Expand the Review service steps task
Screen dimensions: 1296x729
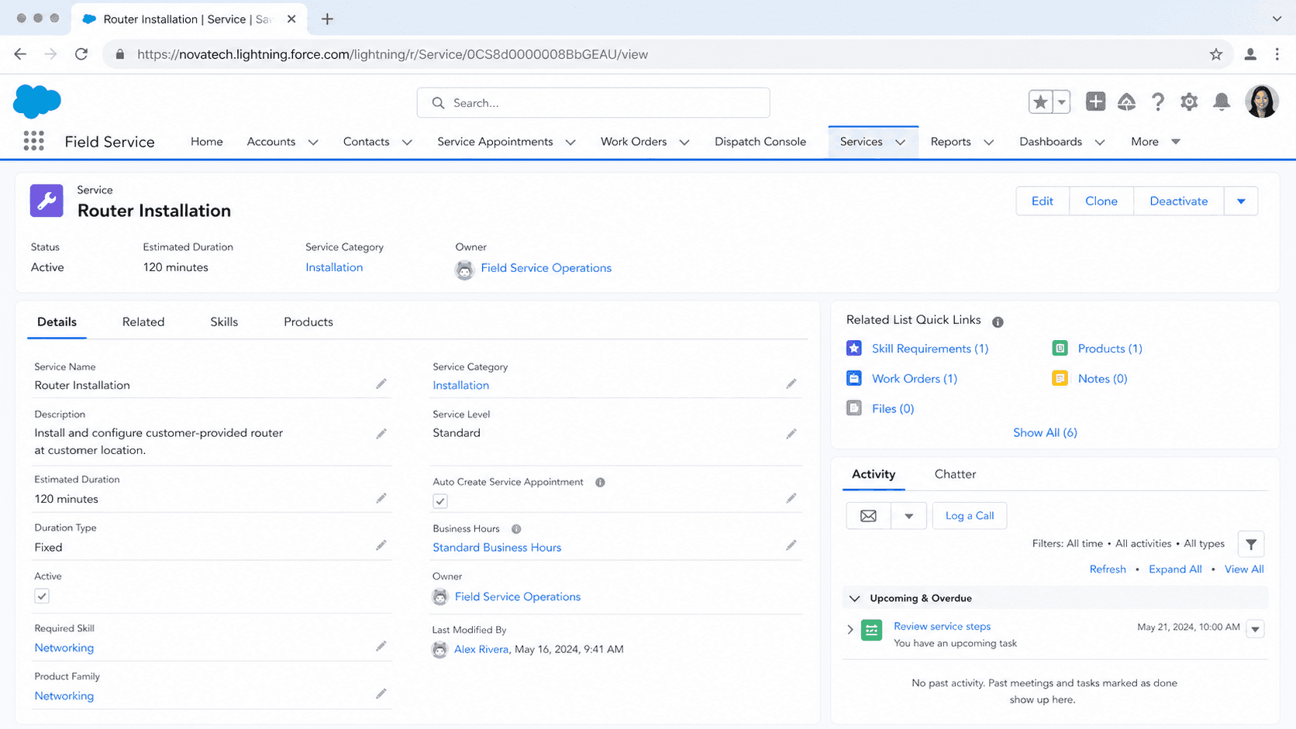click(850, 630)
